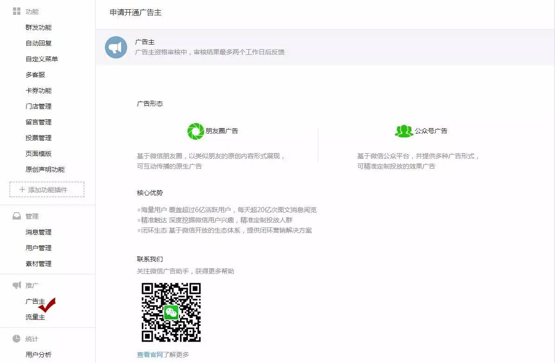
Task: Click the 管理 section label
Action: [x=32, y=216]
